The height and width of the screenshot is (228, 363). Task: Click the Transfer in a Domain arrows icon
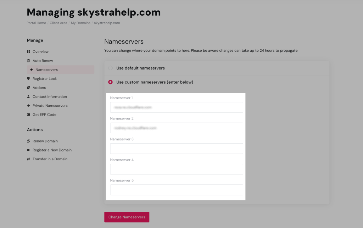click(28, 159)
